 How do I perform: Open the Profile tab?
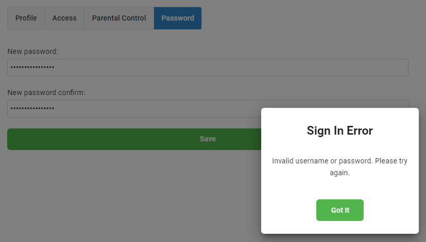[x=26, y=18]
